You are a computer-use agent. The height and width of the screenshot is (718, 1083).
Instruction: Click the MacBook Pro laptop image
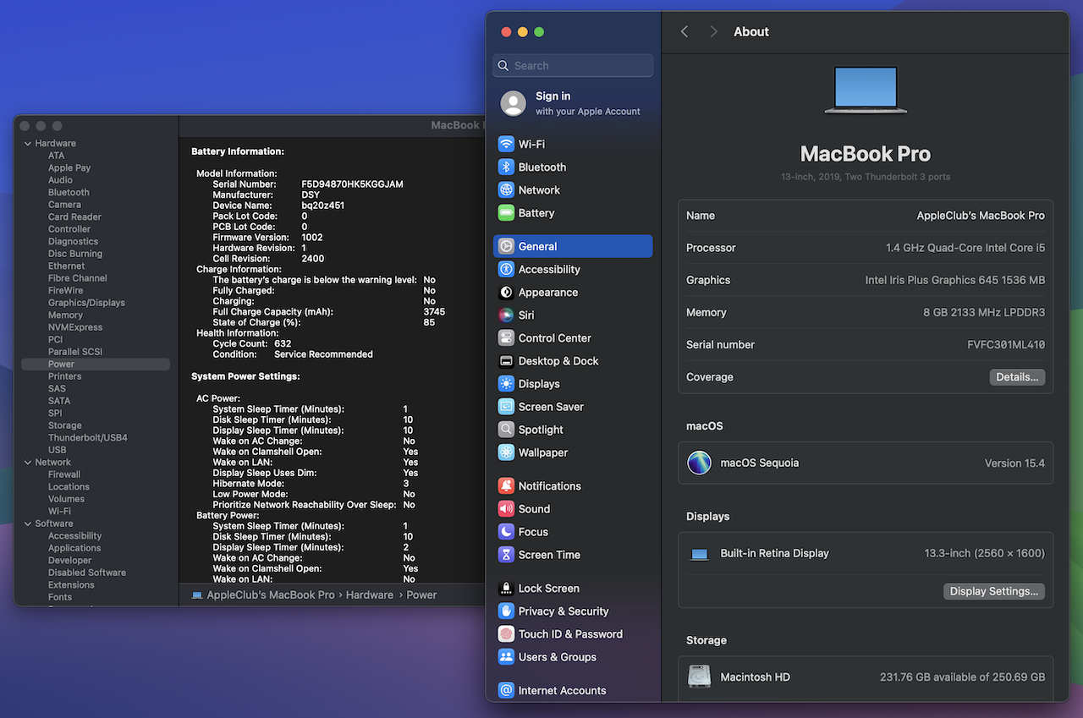[x=866, y=90]
